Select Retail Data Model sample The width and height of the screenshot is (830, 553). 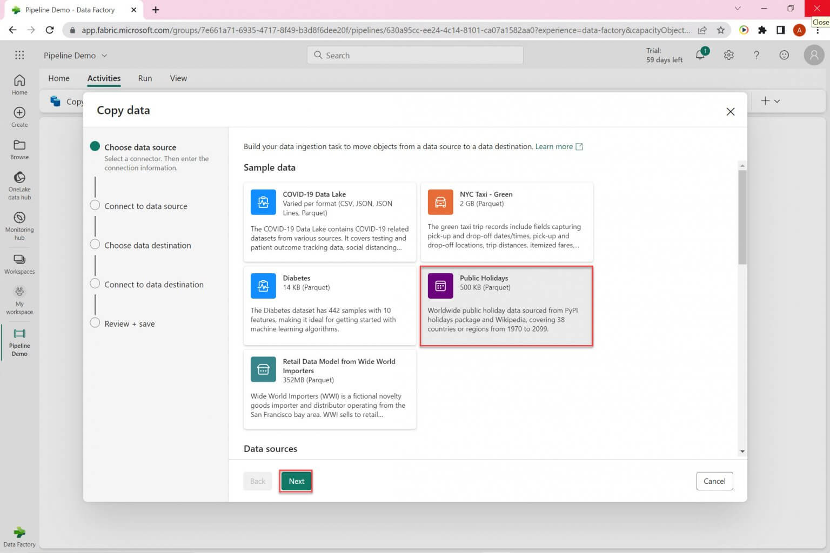point(330,389)
